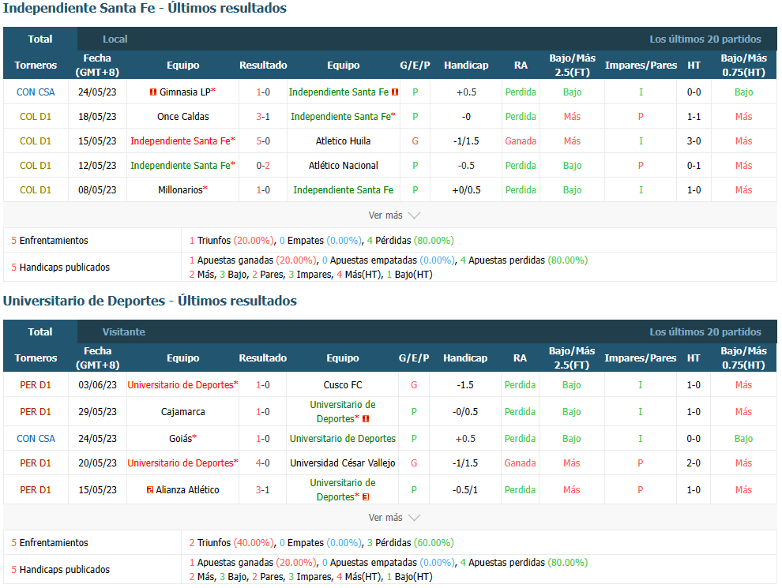Click the Cajamarca team name
This screenshot has height=588, width=782.
(x=183, y=412)
